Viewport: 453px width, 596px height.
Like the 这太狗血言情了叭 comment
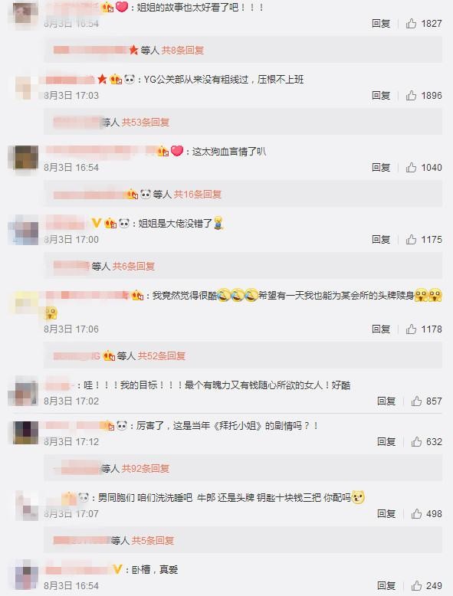(411, 167)
